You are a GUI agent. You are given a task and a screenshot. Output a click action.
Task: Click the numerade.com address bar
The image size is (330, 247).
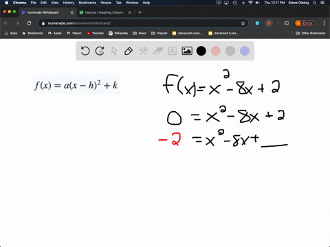[x=143, y=23]
